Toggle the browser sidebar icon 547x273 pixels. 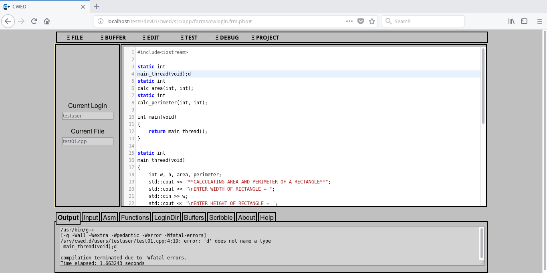524,21
